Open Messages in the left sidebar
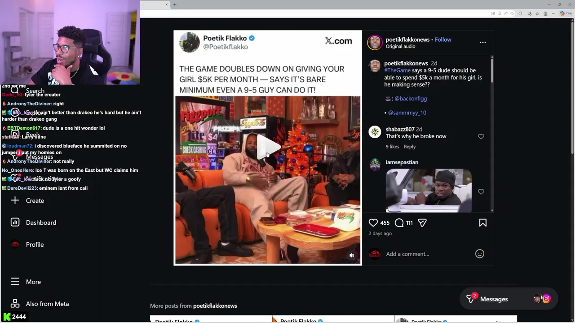The image size is (575, 323). tap(32, 157)
